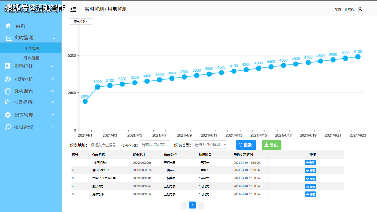
Task: Click the 5100 data point on chart
Action: pos(358,57)
